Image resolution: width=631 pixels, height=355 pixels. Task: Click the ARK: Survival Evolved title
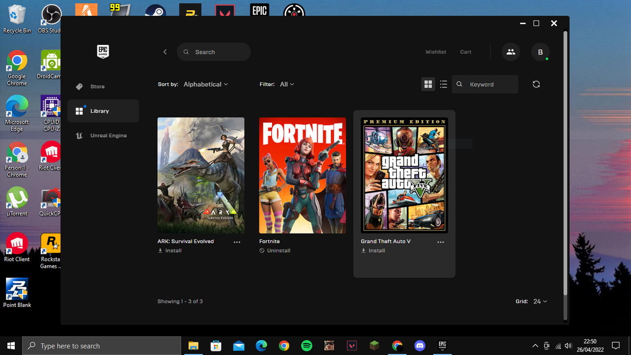pos(186,242)
